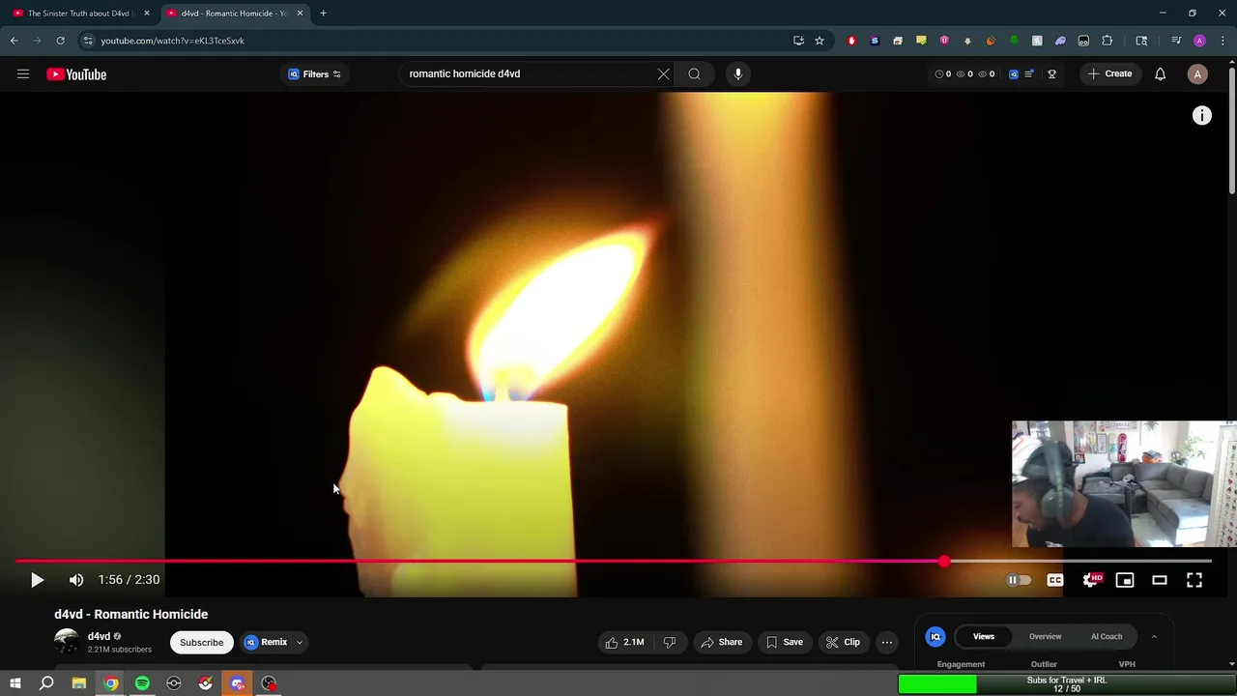Open the vidIQ icon in header
The width and height of the screenshot is (1237, 696).
click(1013, 74)
